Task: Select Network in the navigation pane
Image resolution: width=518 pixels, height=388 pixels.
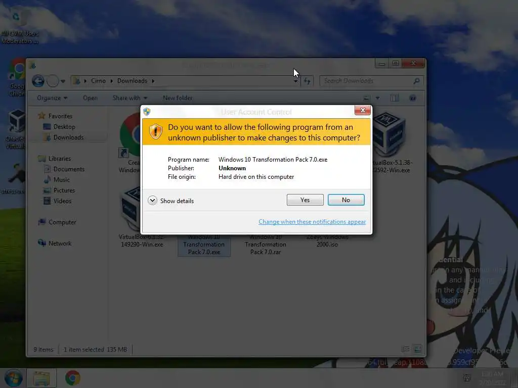Action: tap(60, 243)
